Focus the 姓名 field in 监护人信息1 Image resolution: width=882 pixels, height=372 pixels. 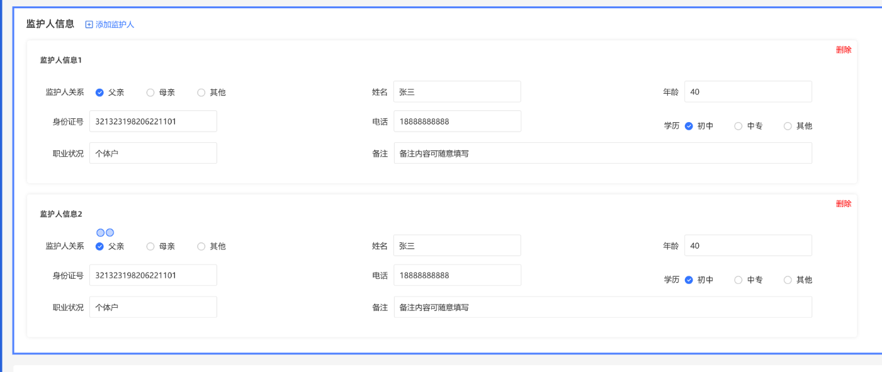457,92
